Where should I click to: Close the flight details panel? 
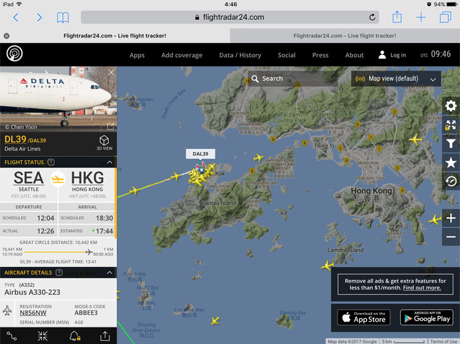[111, 73]
